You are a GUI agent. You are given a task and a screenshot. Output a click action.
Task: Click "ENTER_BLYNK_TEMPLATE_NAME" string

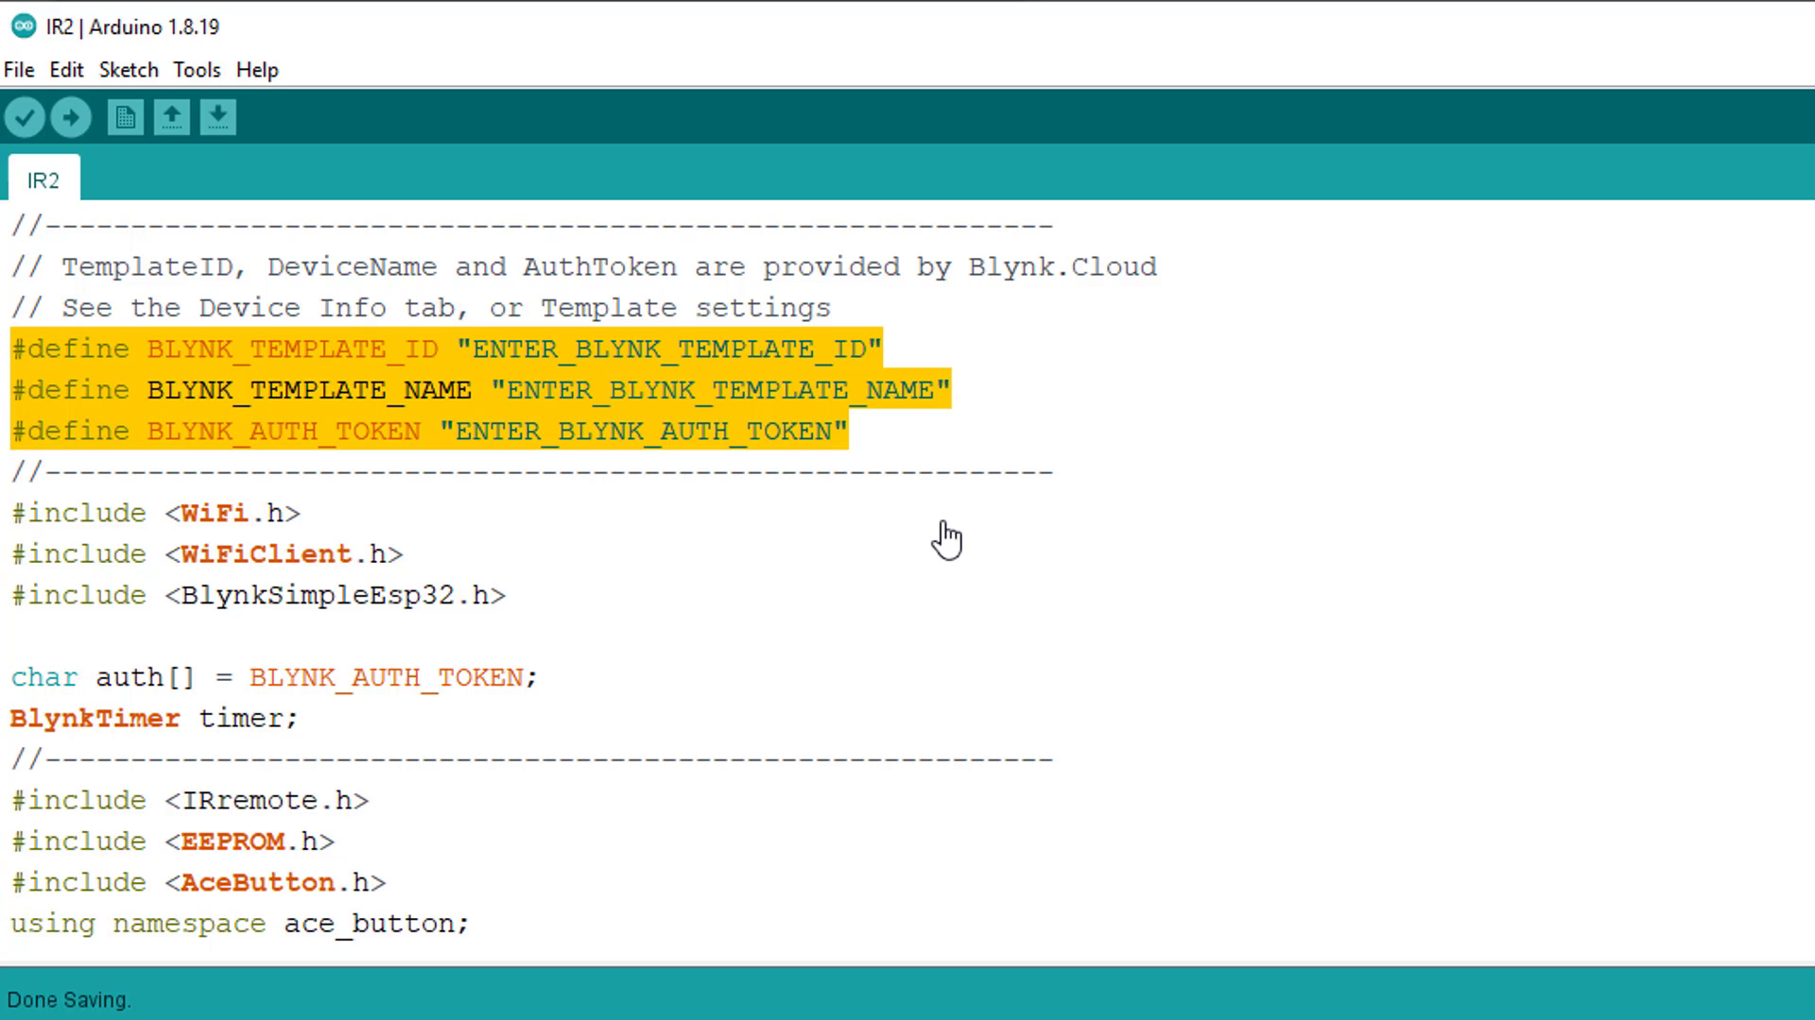pos(720,390)
